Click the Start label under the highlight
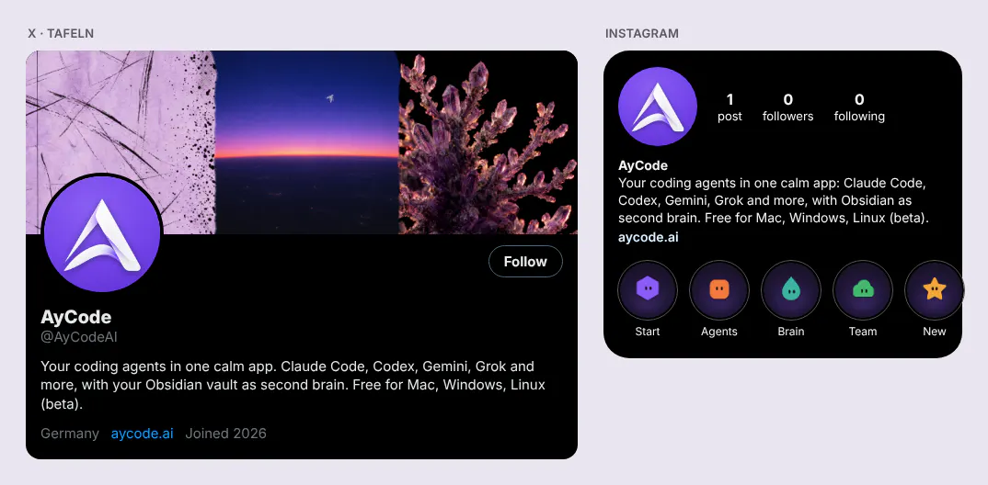The height and width of the screenshot is (485, 988). click(x=647, y=332)
